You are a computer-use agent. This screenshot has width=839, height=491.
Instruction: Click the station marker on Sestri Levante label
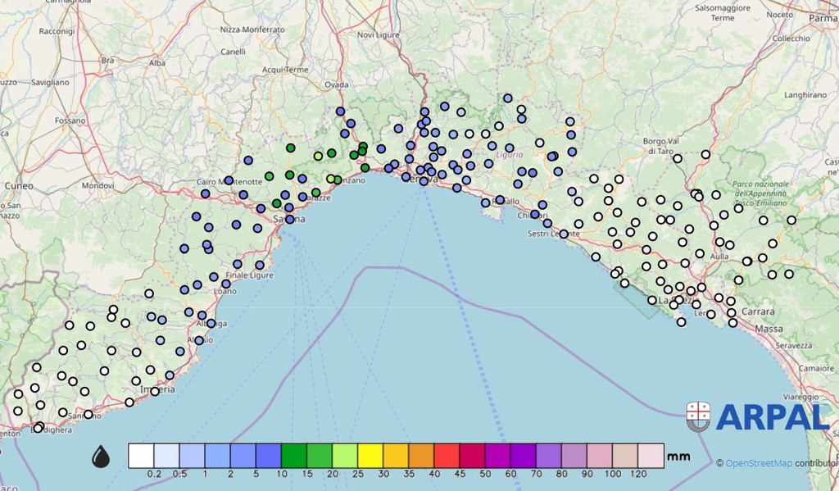pos(564,234)
